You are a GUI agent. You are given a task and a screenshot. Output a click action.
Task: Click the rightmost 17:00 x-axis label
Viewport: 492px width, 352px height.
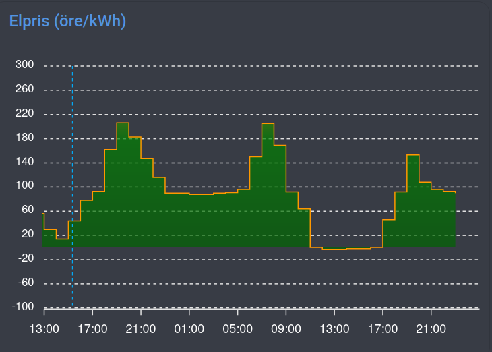click(383, 330)
